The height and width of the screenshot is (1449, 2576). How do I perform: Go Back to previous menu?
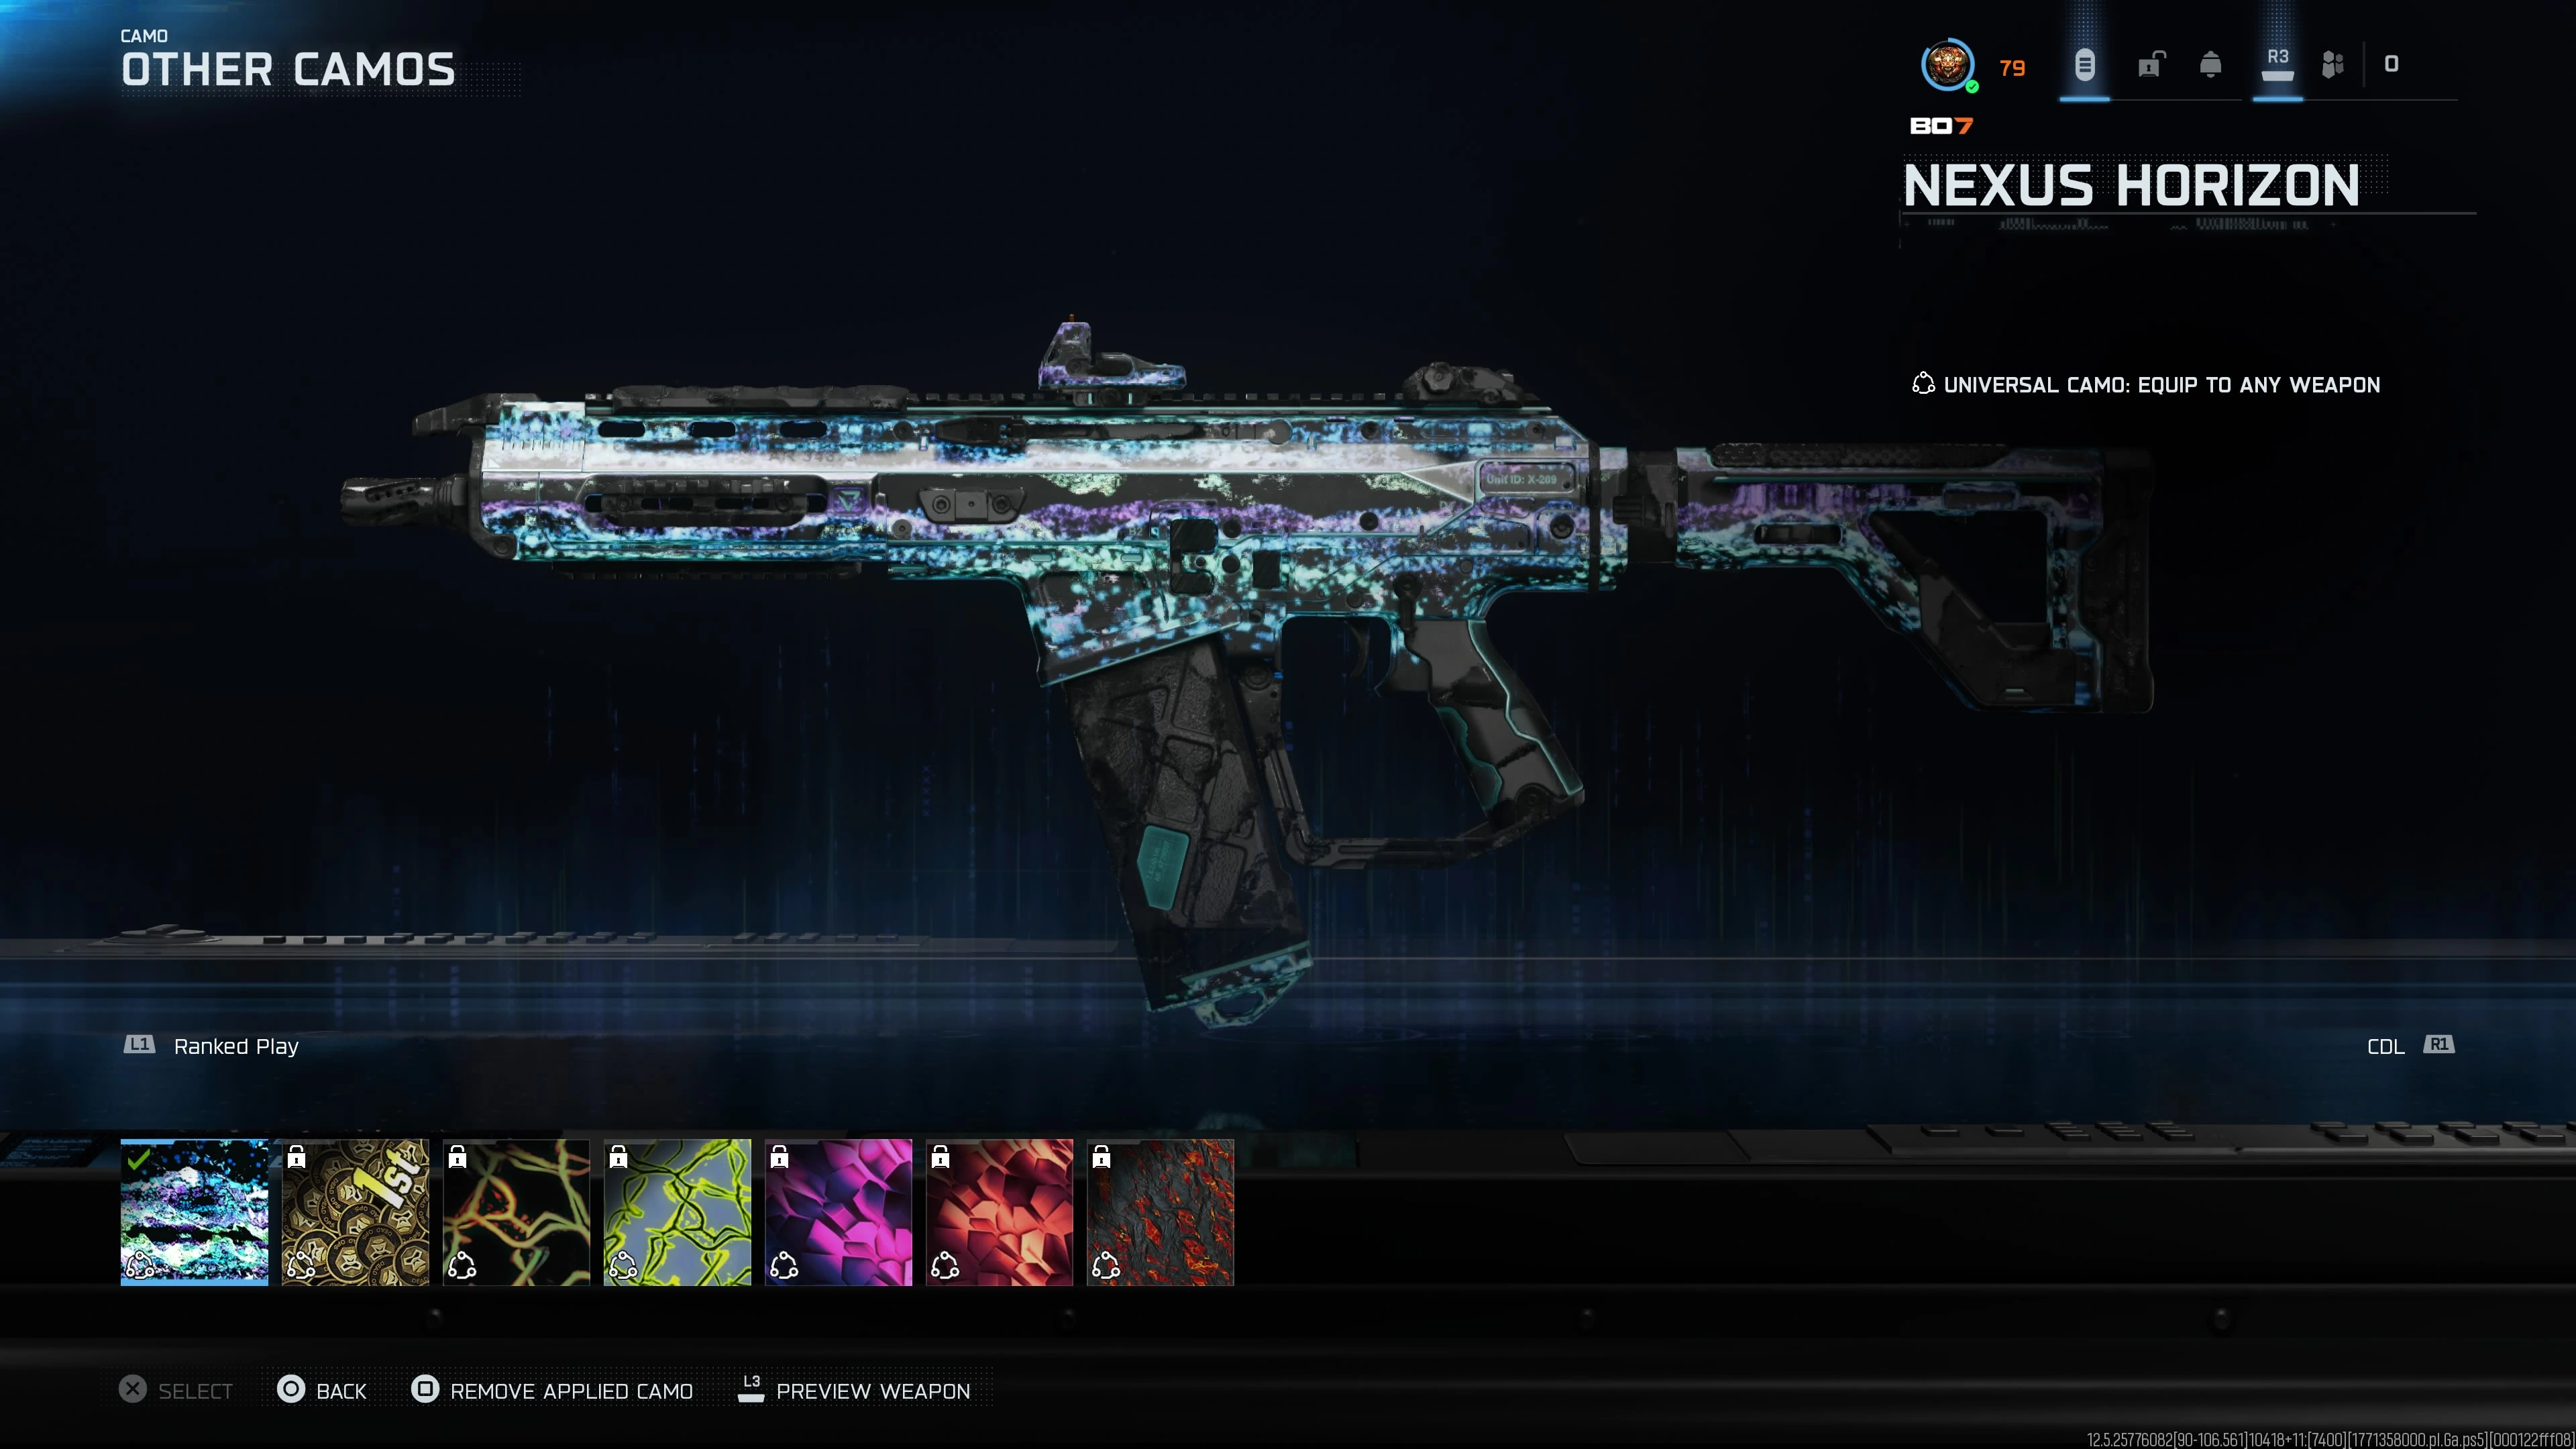341,1391
